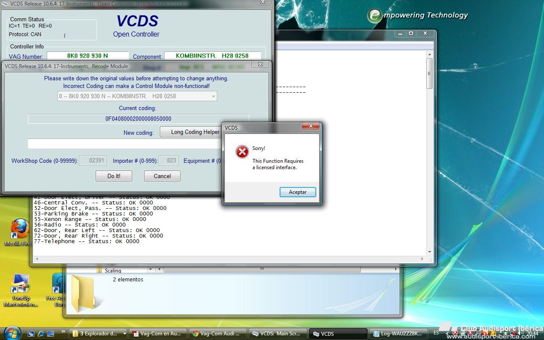Viewport: 544px width, 340px height.
Task: Open the Long Coding Helper
Action: 191,132
